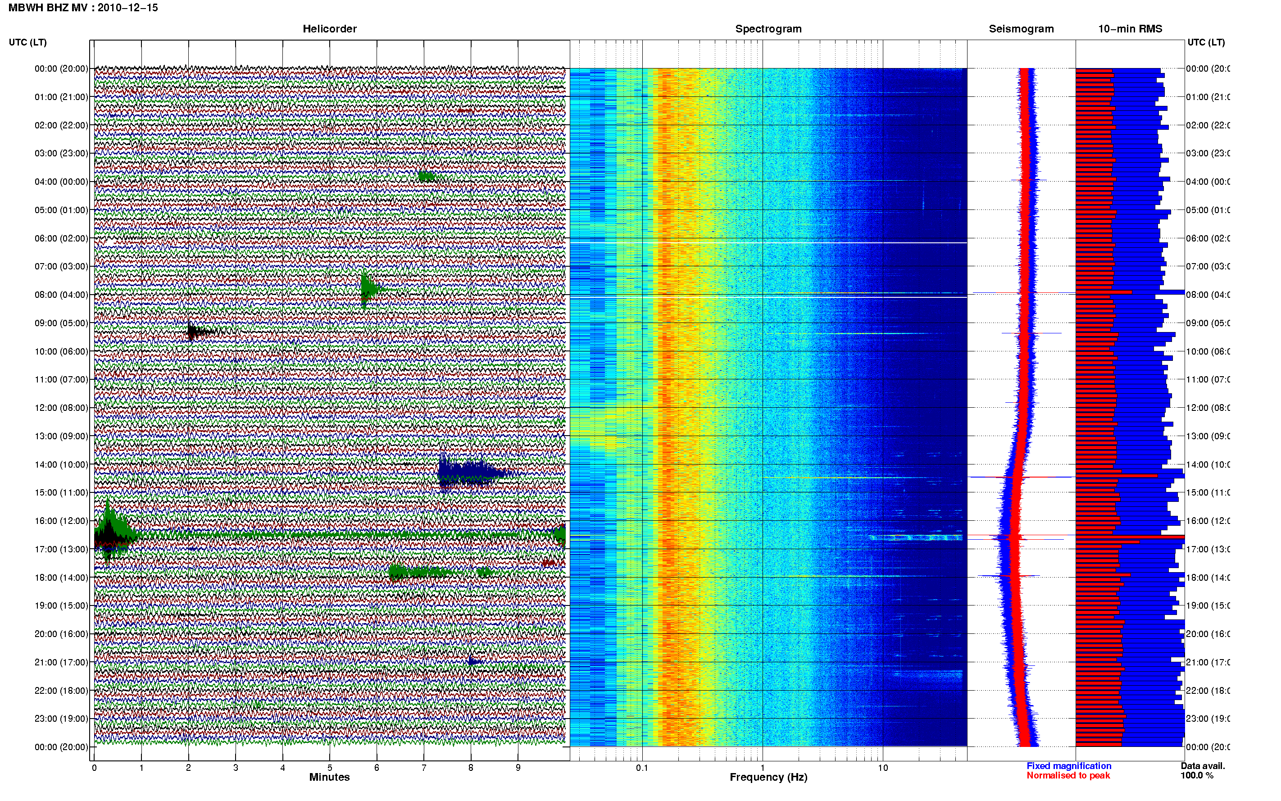Image resolution: width=1281 pixels, height=801 pixels.
Task: Select the left '12:00 (08:00)' time label
Action: [61, 408]
